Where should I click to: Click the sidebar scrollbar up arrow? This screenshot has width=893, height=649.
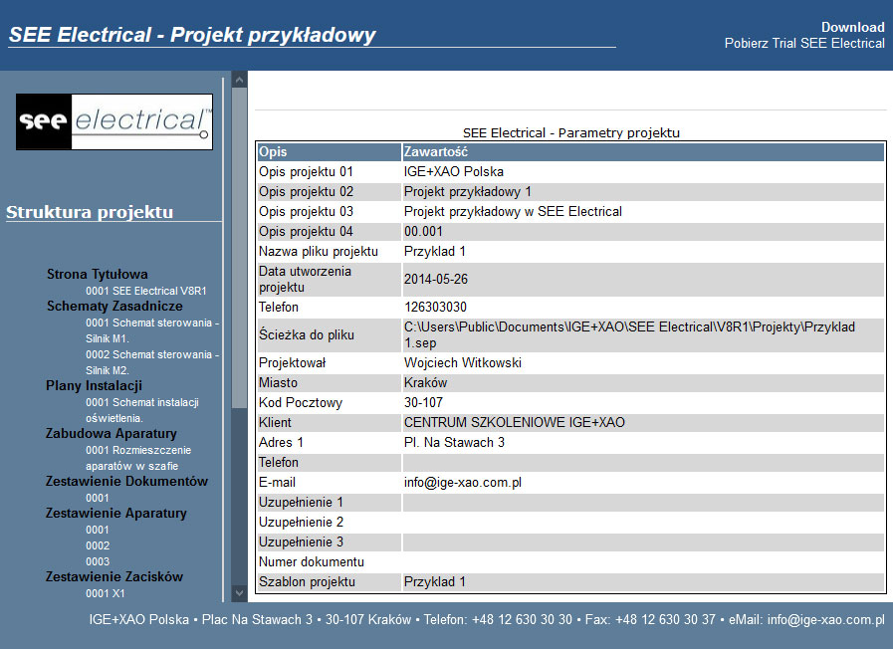coord(240,81)
